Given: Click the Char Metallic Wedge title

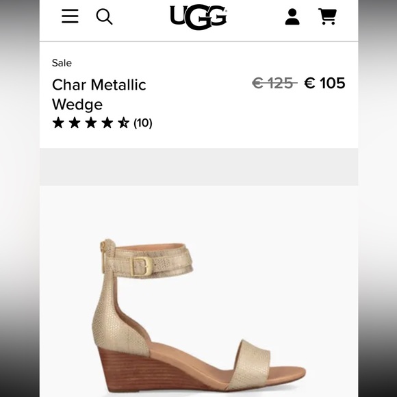Looking at the screenshot, I should [x=99, y=94].
